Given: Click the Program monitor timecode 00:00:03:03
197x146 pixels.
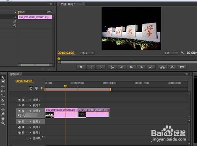Looking at the screenshot, I should [66, 53].
